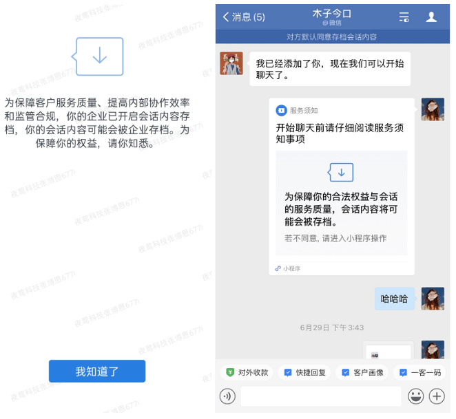Viewport: 456px width, 419px height.
Task: Click the 我知道了 button
Action: [x=97, y=371]
